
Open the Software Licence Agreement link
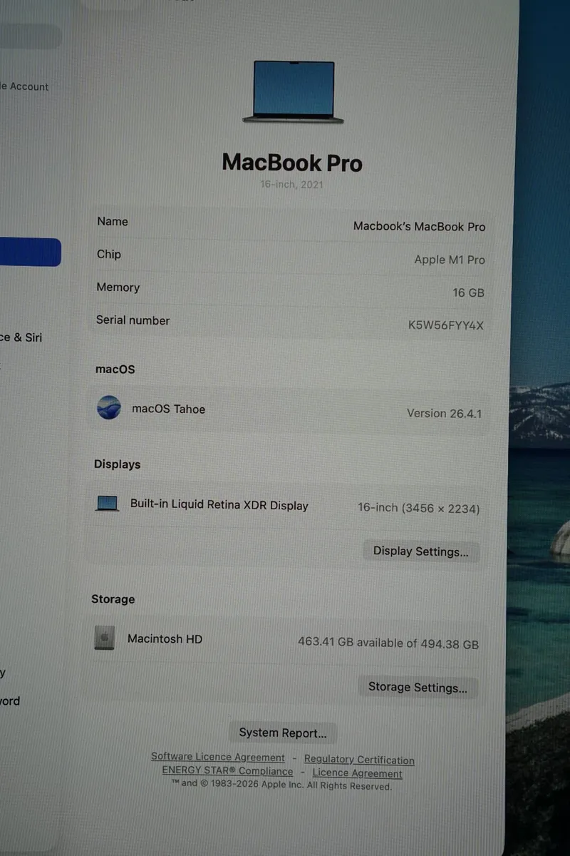click(x=218, y=758)
